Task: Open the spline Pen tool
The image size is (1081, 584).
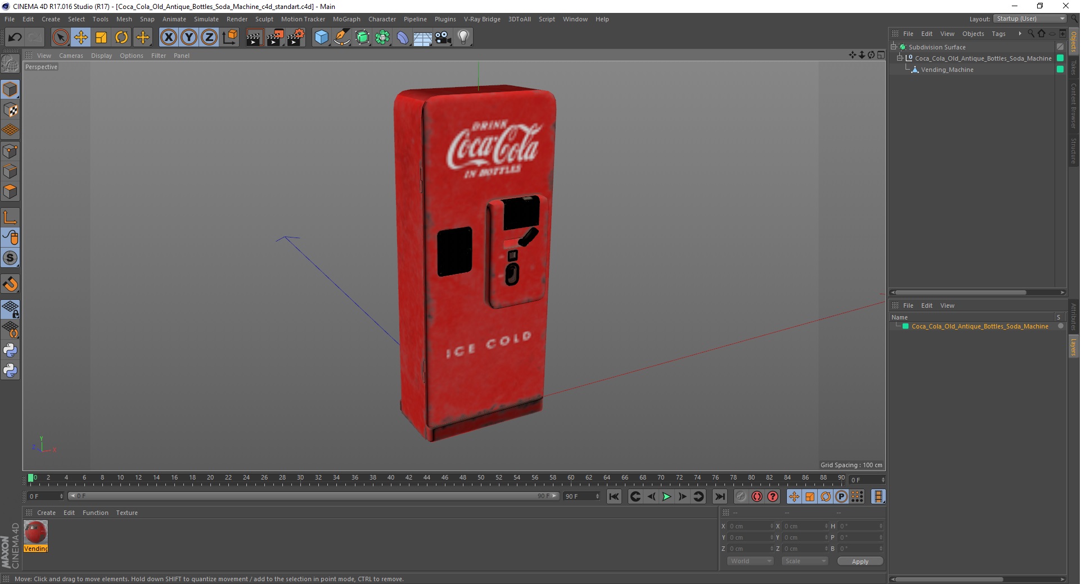Action: tap(342, 38)
